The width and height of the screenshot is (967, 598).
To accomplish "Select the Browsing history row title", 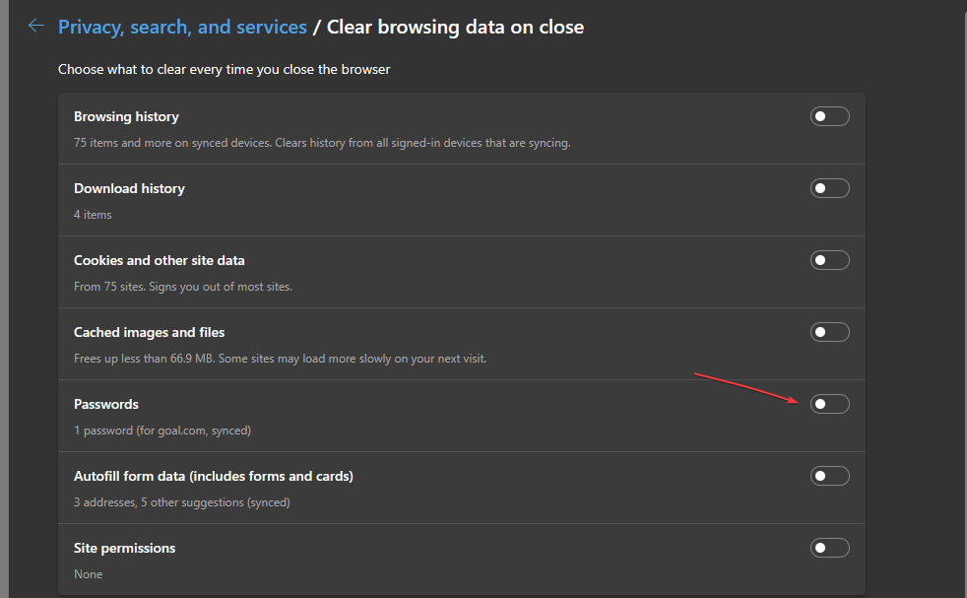I will [126, 116].
